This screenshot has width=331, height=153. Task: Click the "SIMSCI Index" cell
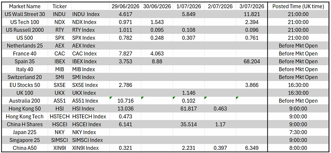pos(90,140)
